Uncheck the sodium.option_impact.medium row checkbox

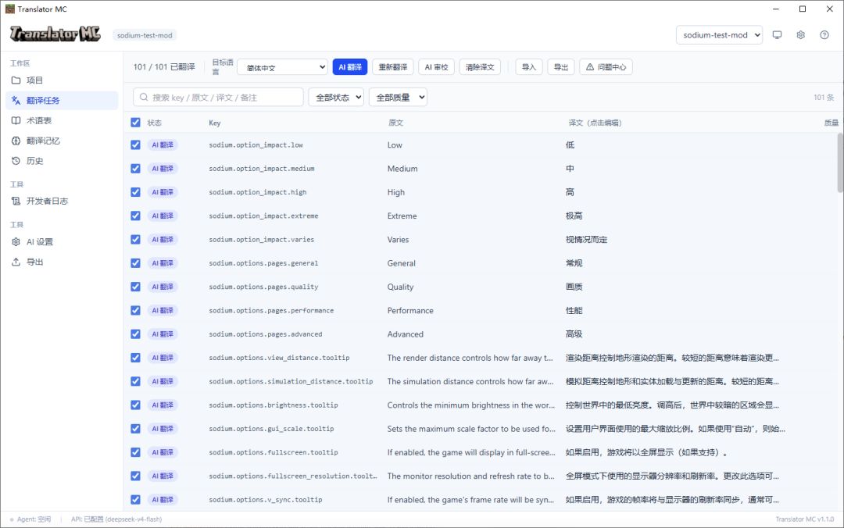click(136, 169)
